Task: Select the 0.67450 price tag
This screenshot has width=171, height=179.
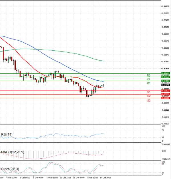Action: click(166, 73)
